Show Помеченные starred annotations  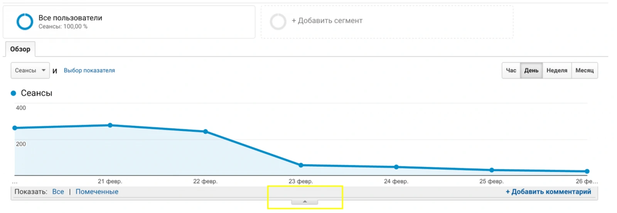pyautogui.click(x=97, y=192)
